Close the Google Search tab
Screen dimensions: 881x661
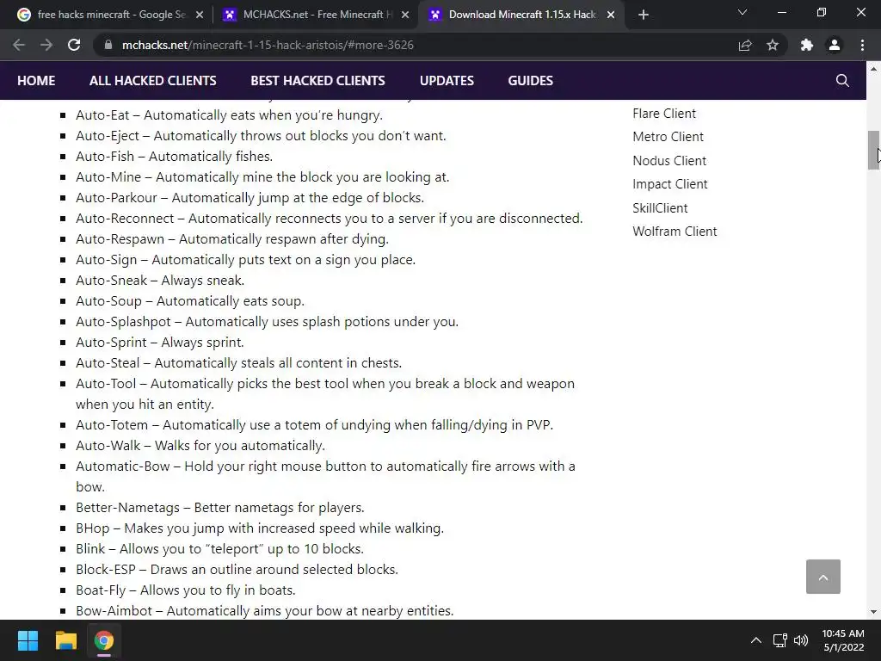200,15
